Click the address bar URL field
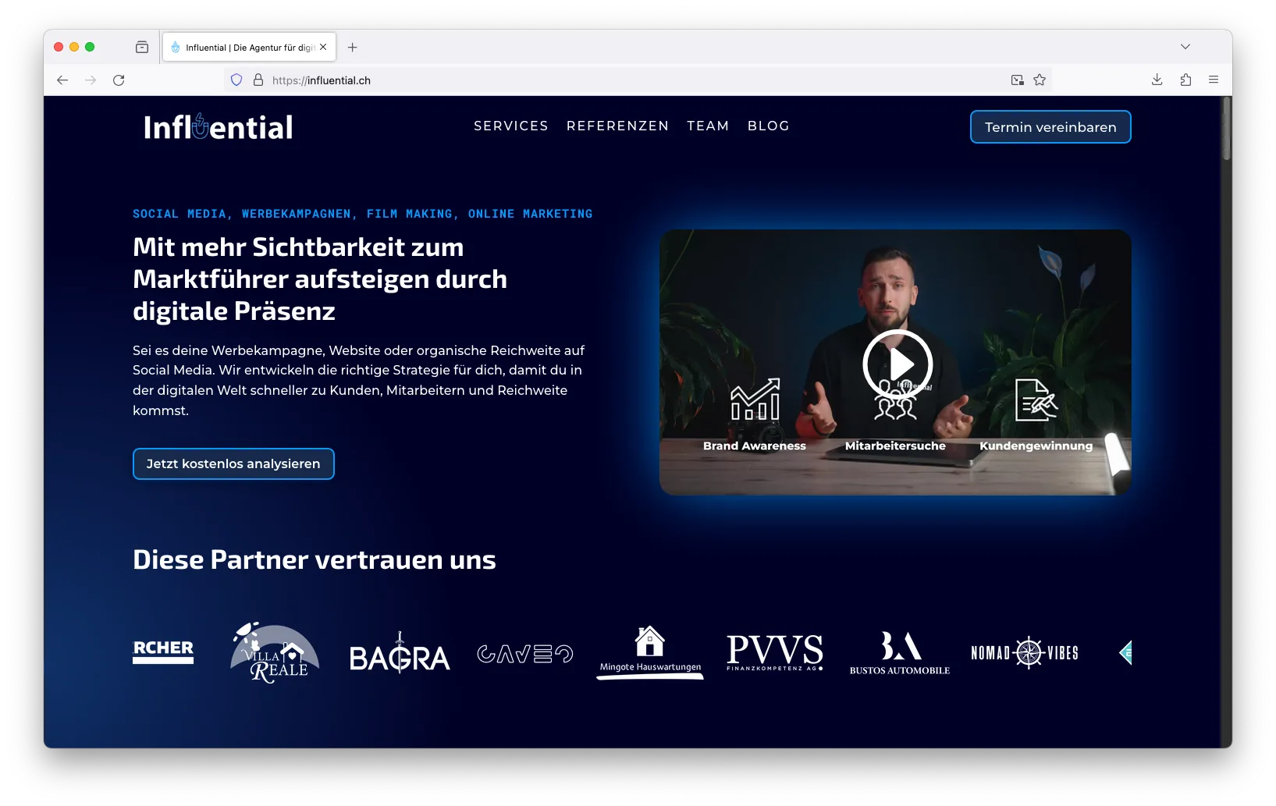This screenshot has width=1276, height=806. click(624, 80)
